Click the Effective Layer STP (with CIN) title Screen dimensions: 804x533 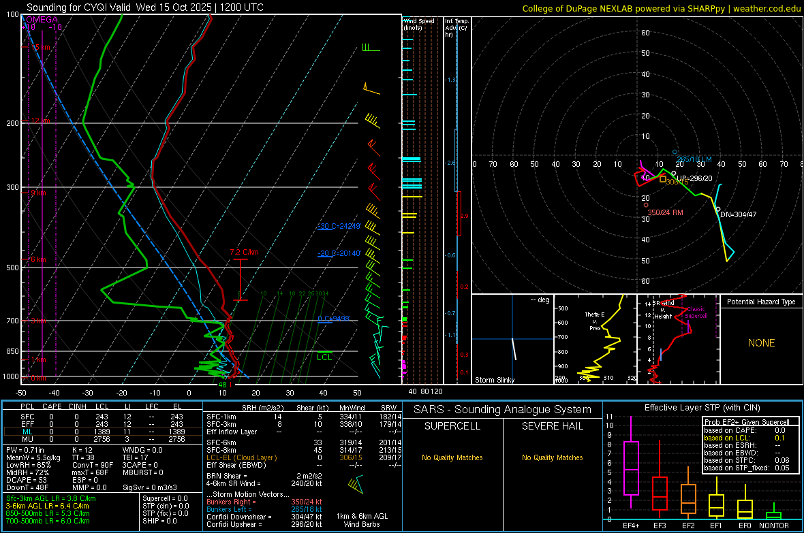click(702, 408)
